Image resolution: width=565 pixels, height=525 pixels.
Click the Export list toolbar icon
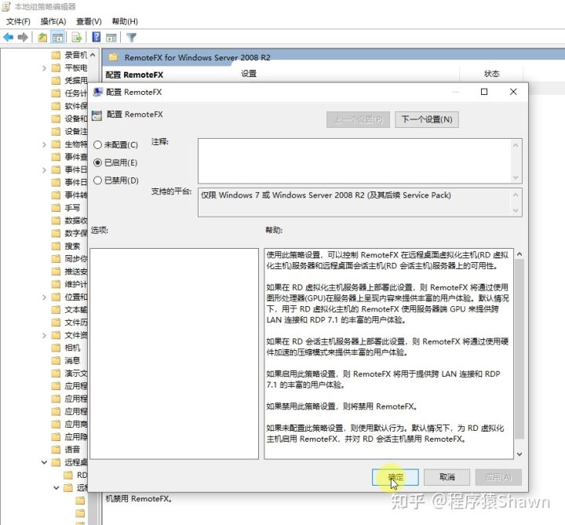(77, 37)
